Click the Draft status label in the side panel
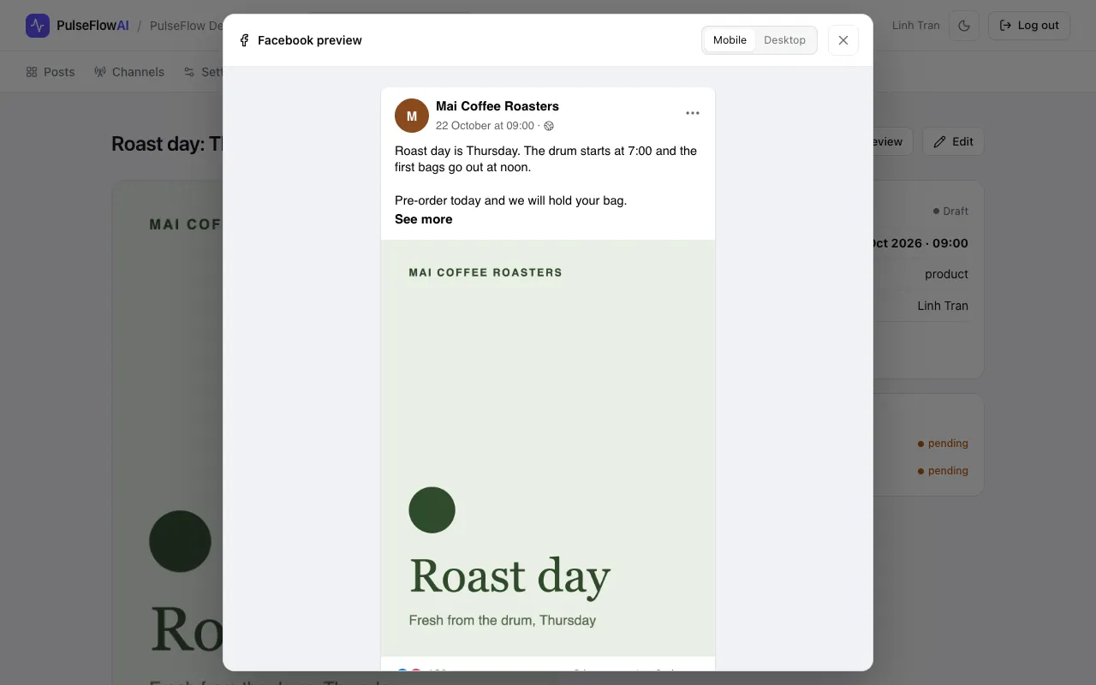1096x685 pixels. click(x=951, y=211)
